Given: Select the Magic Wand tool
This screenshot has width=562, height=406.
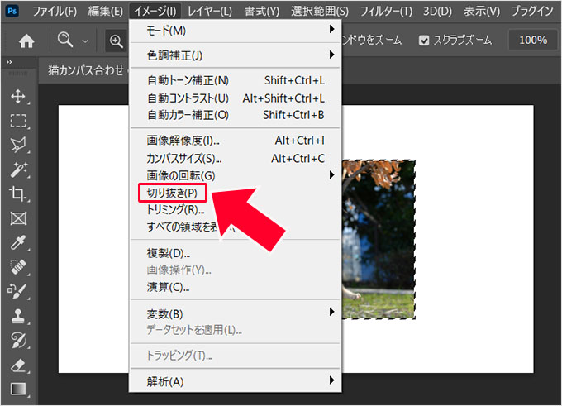Looking at the screenshot, I should pyautogui.click(x=18, y=170).
